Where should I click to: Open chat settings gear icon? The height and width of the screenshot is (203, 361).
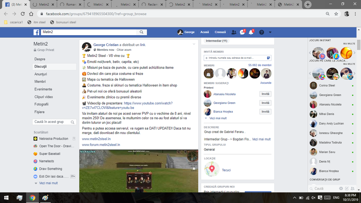click(x=341, y=188)
